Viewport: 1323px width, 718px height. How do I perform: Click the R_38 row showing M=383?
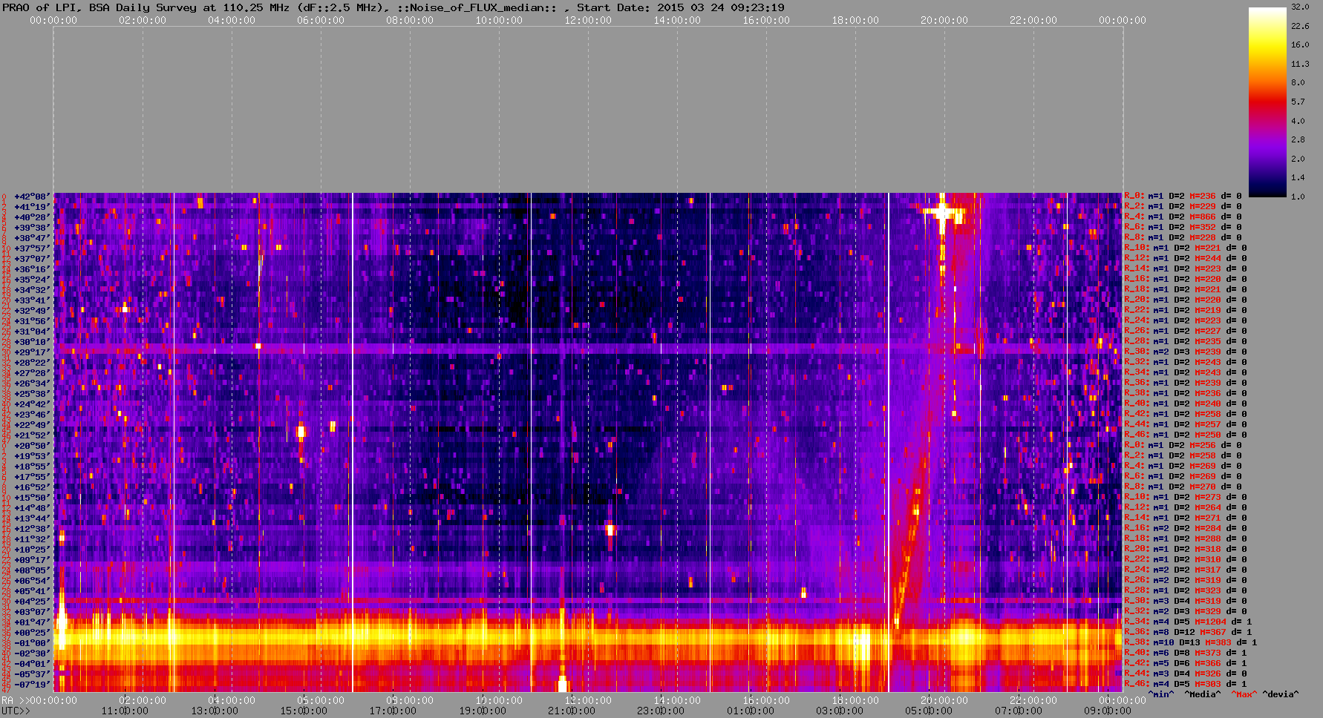pos(1191,643)
